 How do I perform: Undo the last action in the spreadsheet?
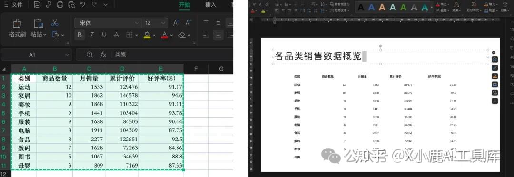tap(83, 5)
